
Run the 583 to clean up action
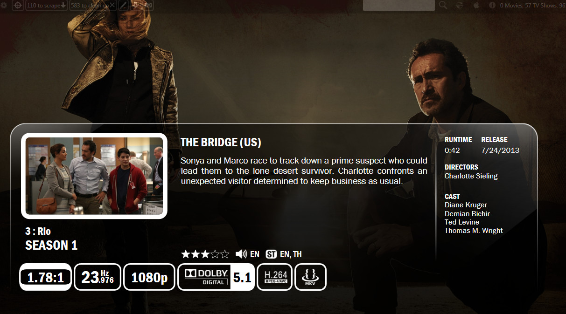[x=93, y=5]
